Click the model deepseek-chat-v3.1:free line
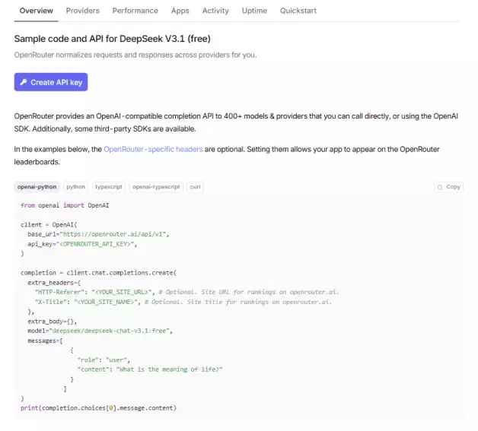 coord(100,331)
